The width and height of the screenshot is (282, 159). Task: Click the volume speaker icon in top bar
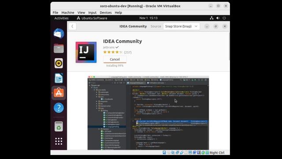coord(218,18)
